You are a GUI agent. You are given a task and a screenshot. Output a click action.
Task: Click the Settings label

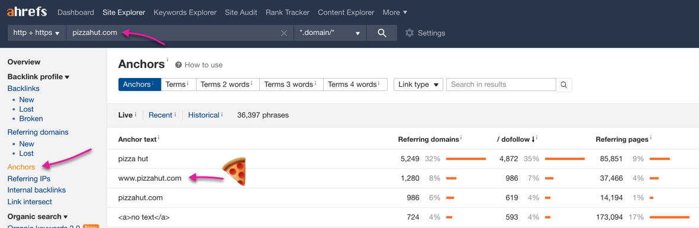pyautogui.click(x=431, y=33)
